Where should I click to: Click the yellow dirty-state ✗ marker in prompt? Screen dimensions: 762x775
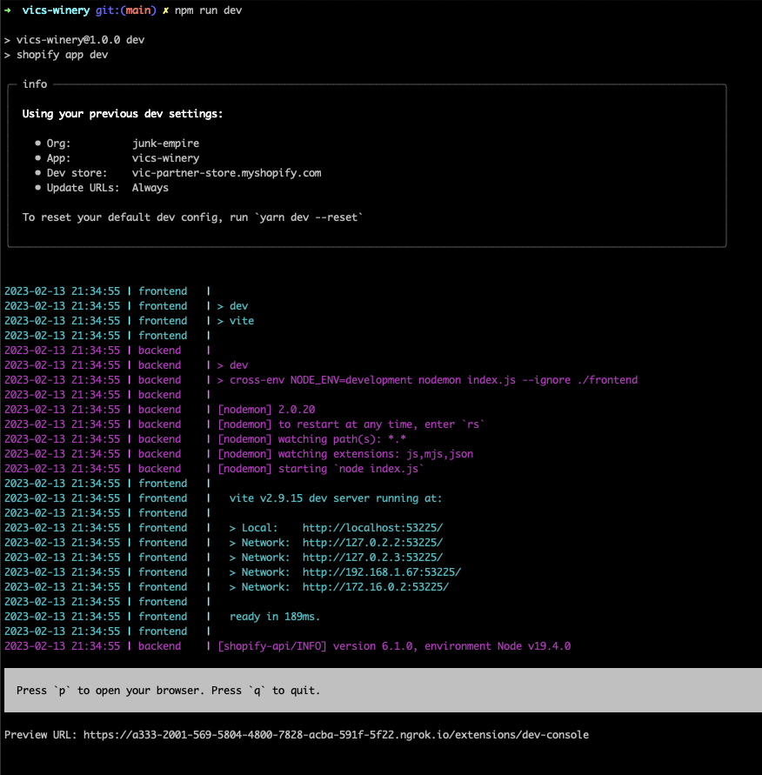[x=165, y=10]
